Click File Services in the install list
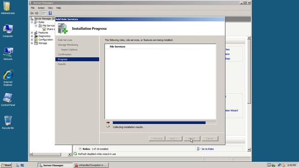This screenshot has height=168, width=299. pos(117,47)
